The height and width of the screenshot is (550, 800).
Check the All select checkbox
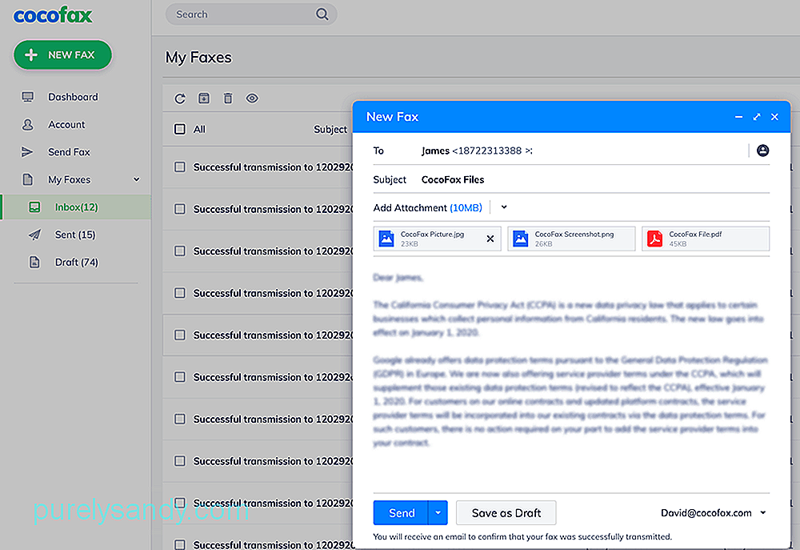[180, 129]
